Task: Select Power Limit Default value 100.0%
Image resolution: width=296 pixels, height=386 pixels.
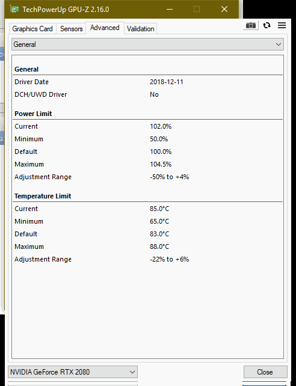Action: (x=161, y=152)
